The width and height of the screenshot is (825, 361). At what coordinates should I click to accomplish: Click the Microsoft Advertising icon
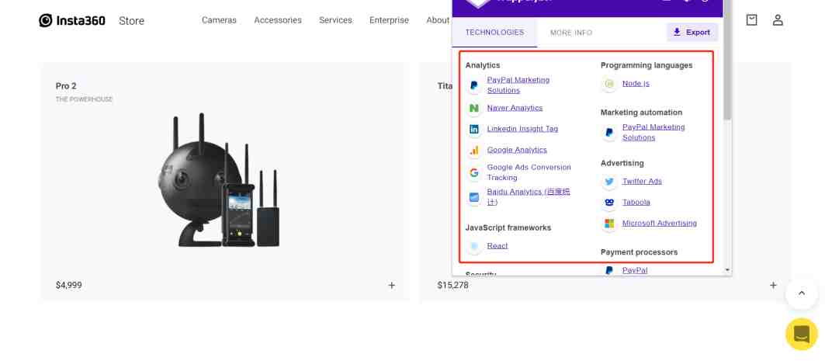coord(609,224)
